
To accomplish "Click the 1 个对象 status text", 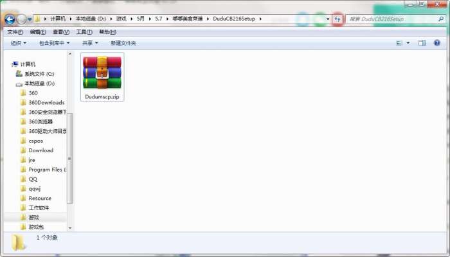I will [x=47, y=238].
